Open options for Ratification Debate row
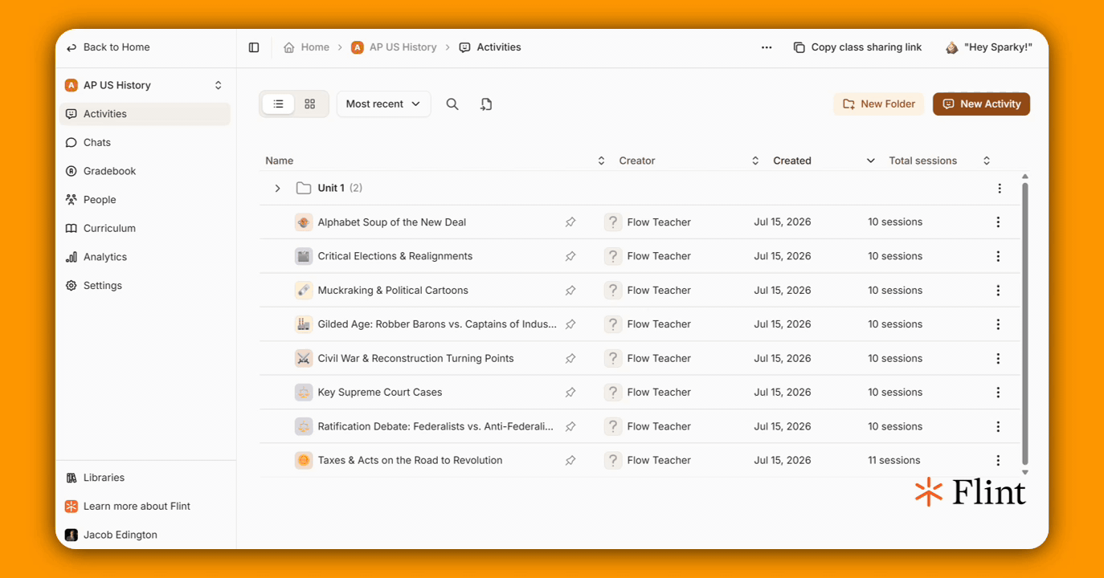1104x578 pixels. (x=998, y=427)
